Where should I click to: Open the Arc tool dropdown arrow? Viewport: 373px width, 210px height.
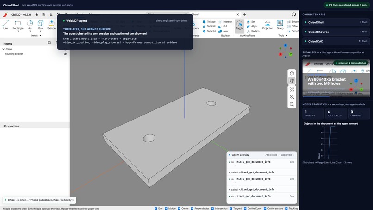point(30,31)
